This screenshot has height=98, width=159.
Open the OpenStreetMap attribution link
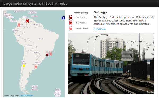[x=26, y=95]
